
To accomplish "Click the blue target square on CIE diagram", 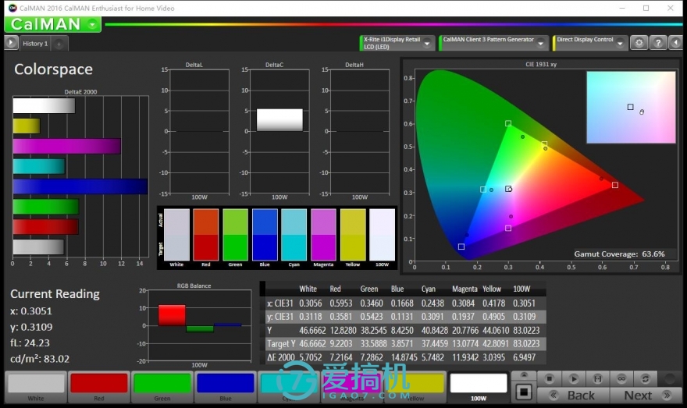I will 461,247.
